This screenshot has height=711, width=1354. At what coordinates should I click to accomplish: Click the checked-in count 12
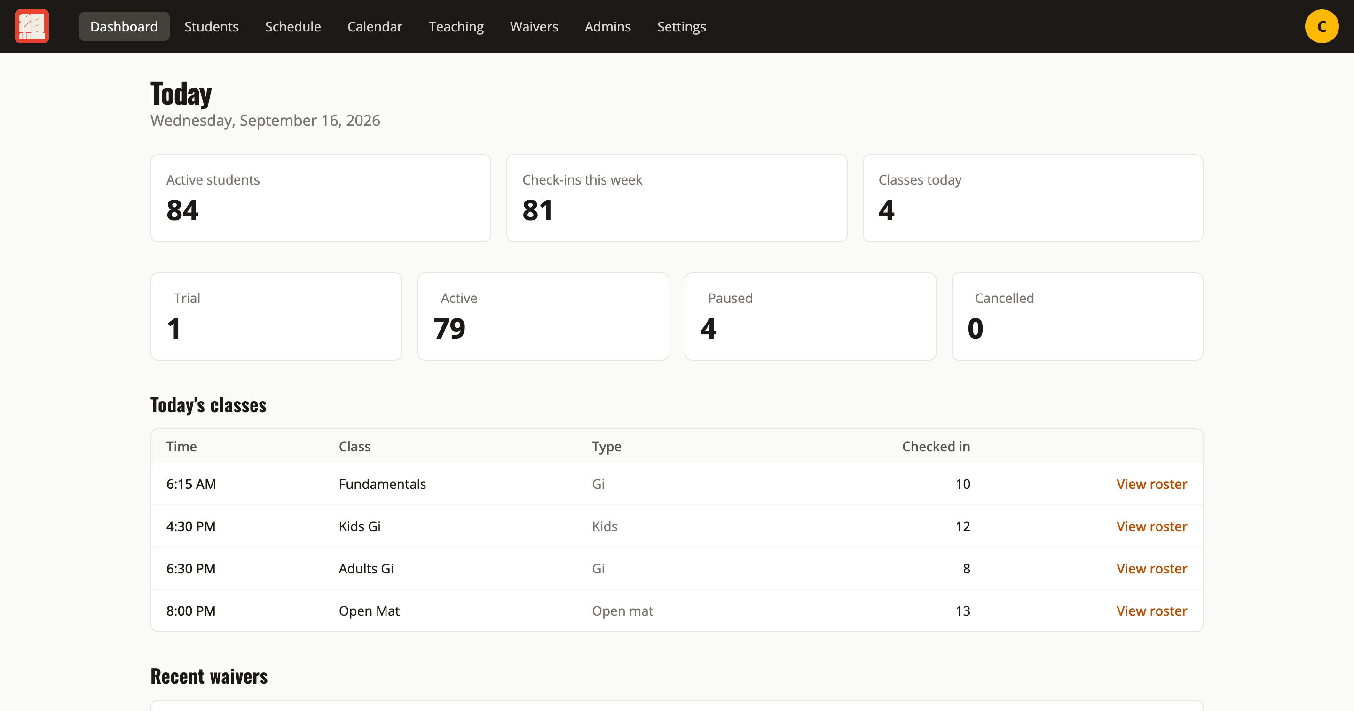[x=962, y=526]
